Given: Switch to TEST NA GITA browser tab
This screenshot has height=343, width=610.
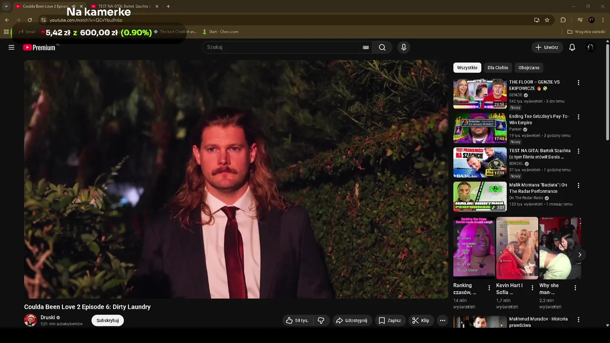Looking at the screenshot, I should tap(124, 6).
